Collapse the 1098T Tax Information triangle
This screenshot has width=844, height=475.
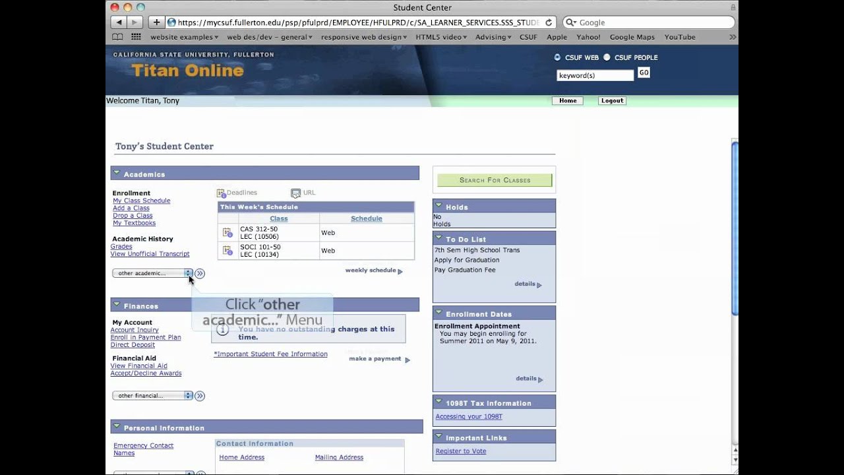pos(438,402)
